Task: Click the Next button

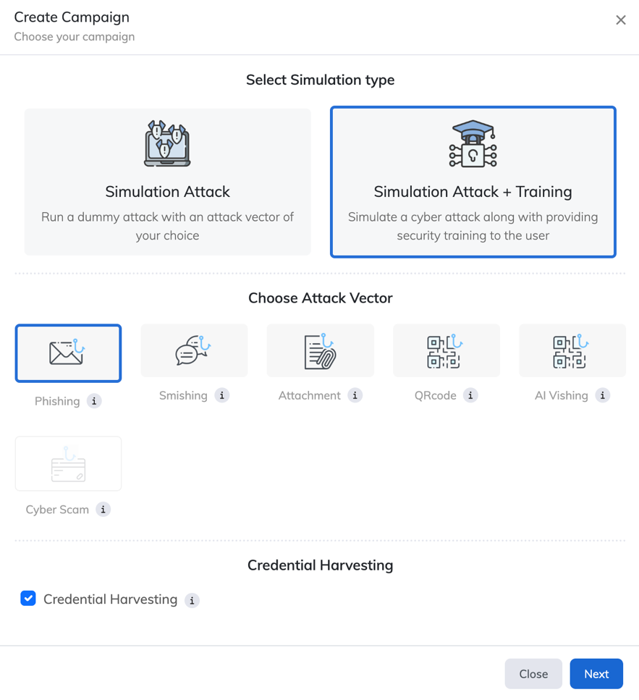Action: 596,674
